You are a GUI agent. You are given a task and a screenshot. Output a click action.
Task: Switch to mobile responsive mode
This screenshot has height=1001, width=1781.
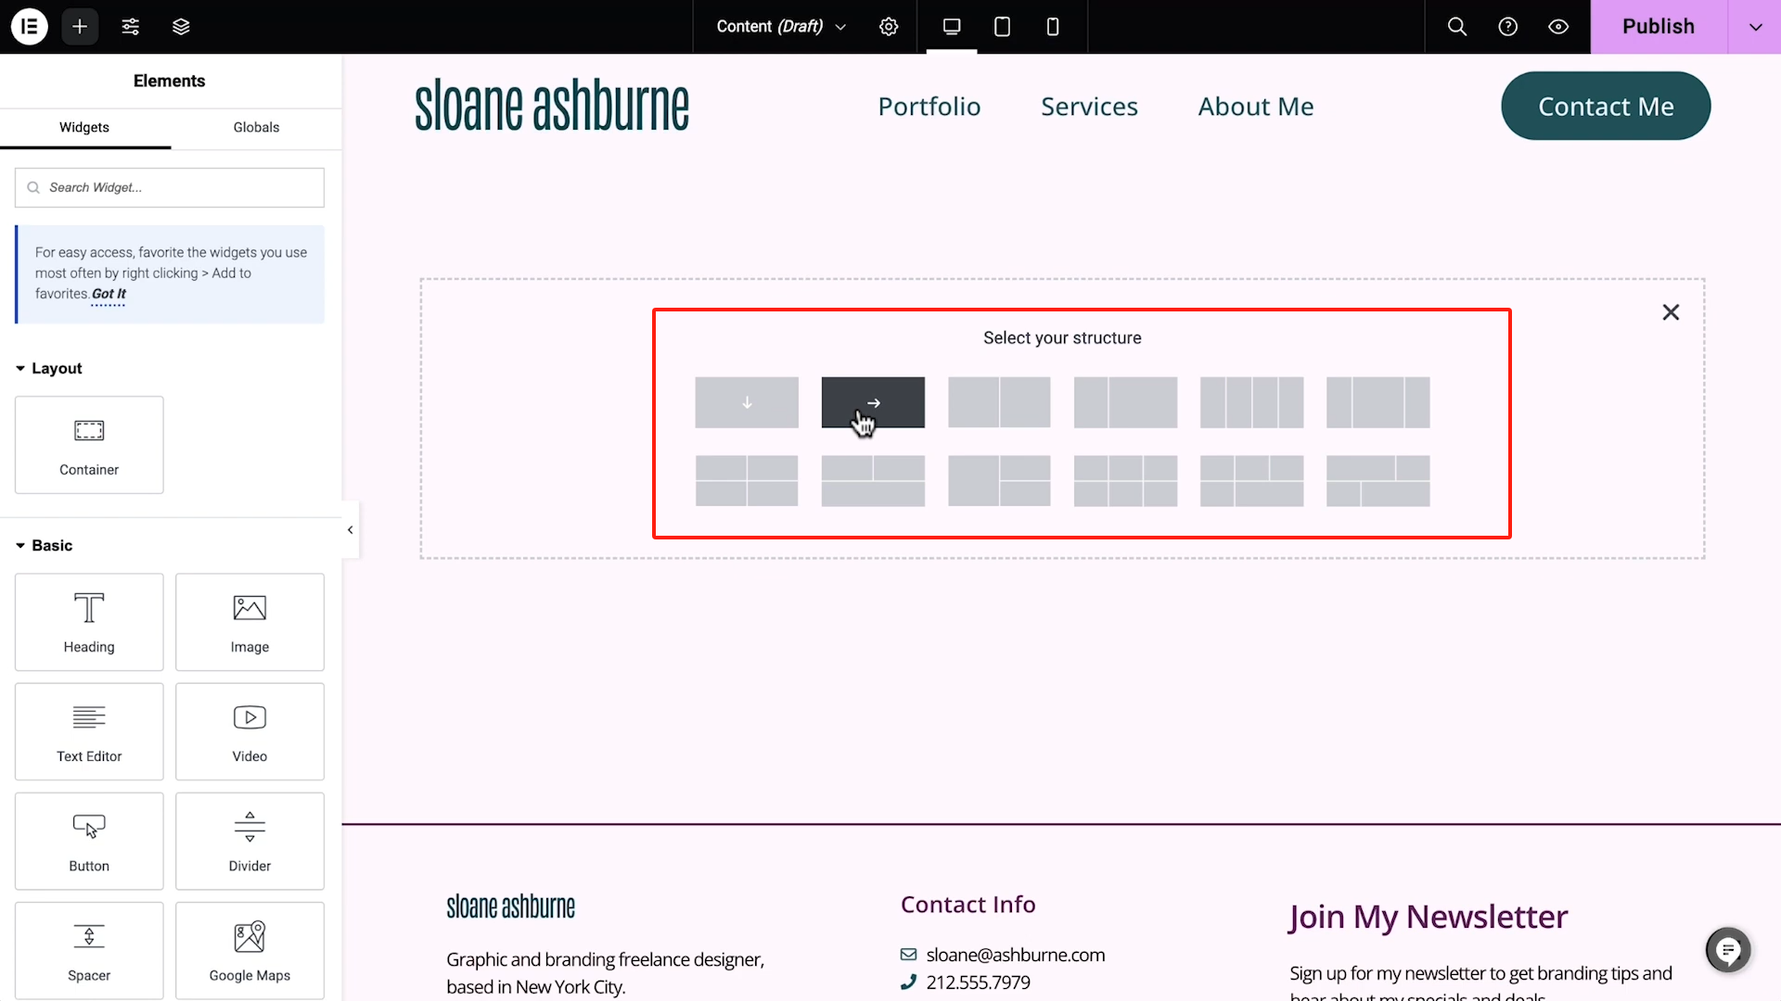[1052, 27]
